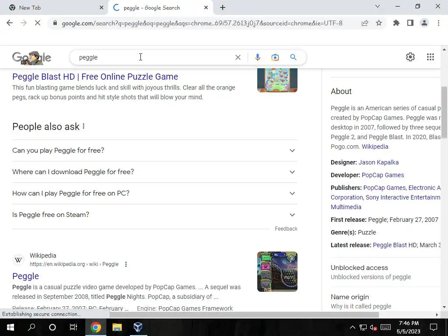Open VirtualBox icon on taskbar

tap(138, 327)
